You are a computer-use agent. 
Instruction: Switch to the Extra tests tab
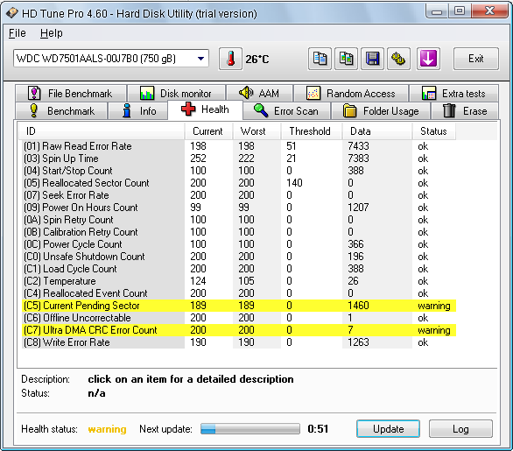coord(454,94)
